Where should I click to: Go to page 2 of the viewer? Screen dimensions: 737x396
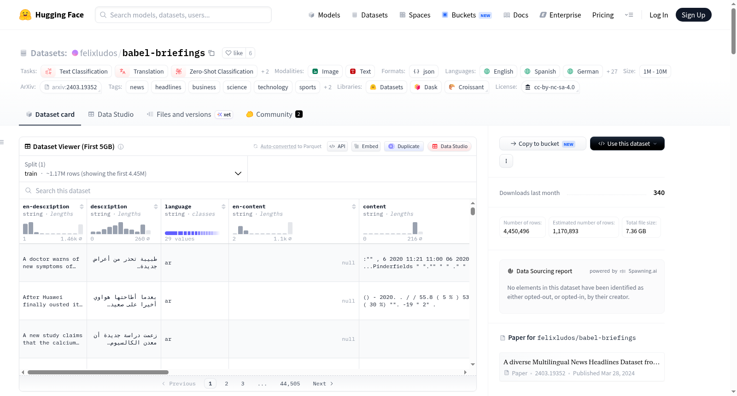tap(226, 384)
